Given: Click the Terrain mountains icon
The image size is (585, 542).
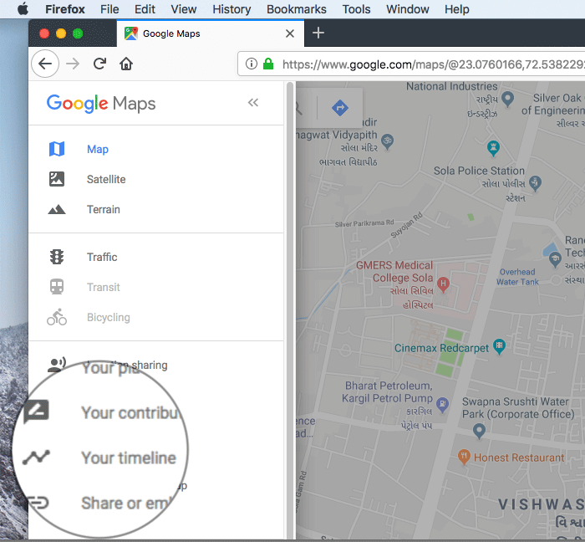Looking at the screenshot, I should pos(57,209).
